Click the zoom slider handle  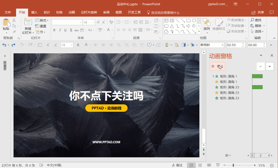233,165
